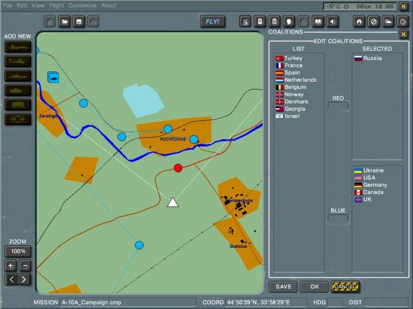413x309 pixels.
Task: Add a new tank vehicle group
Action: tap(17, 90)
